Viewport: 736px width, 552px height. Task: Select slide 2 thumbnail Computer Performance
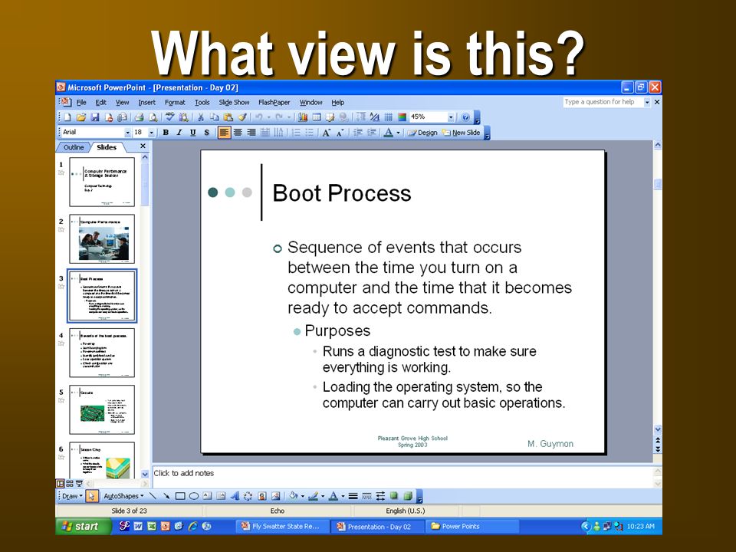coord(102,239)
